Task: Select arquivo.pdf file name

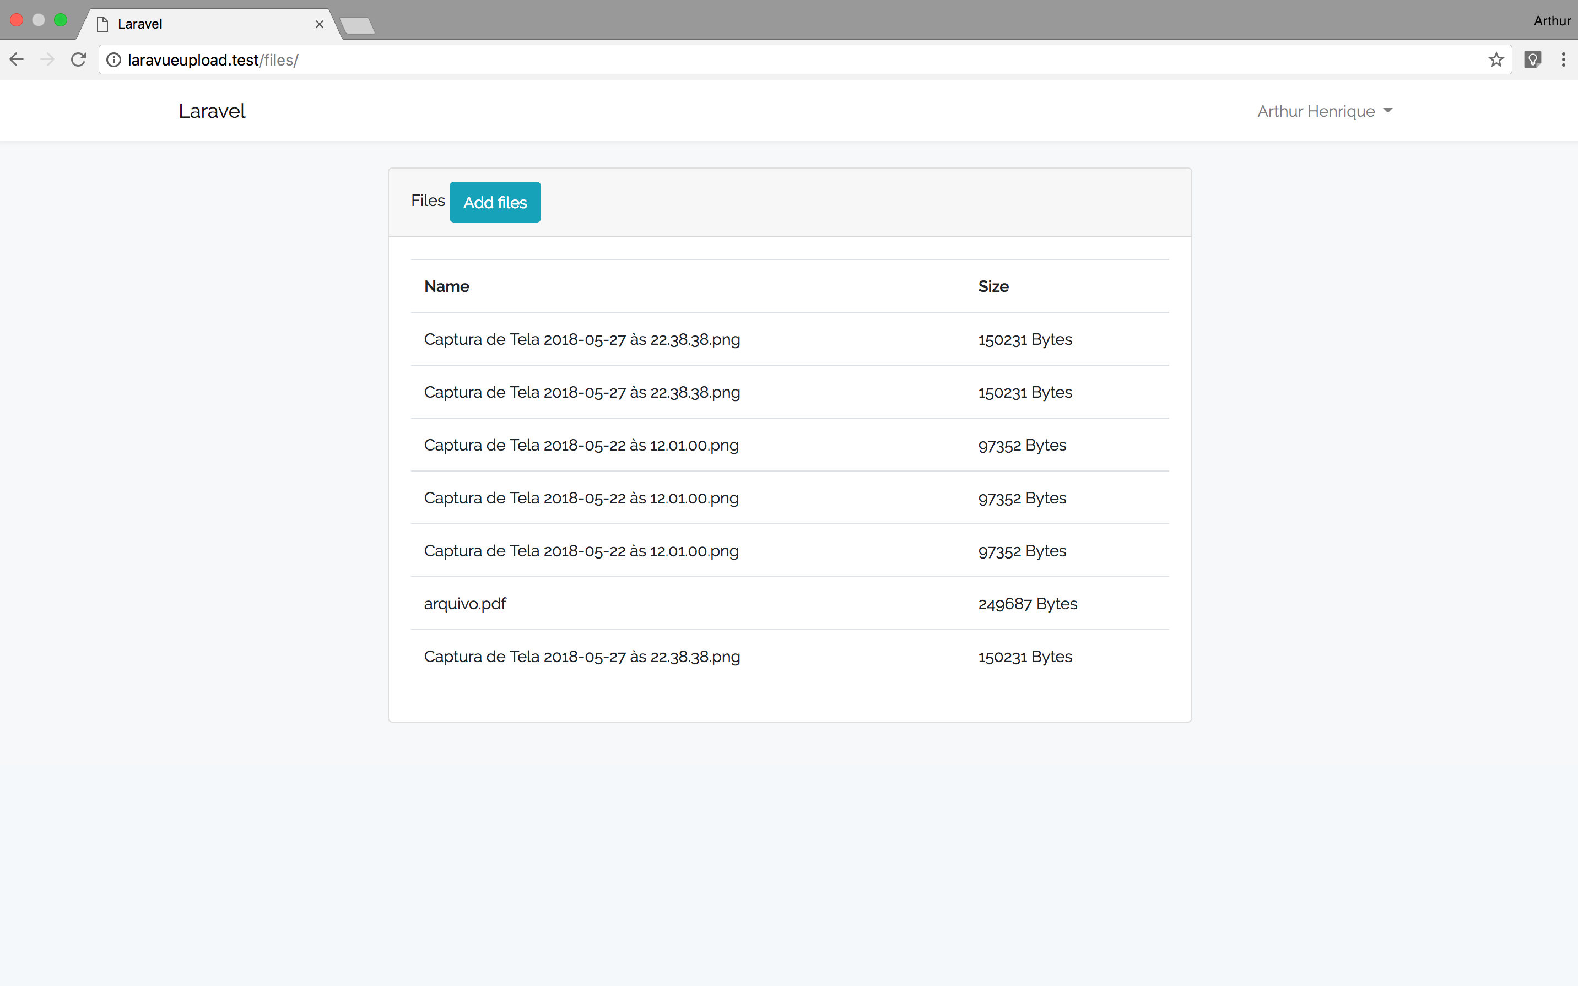Action: tap(465, 604)
